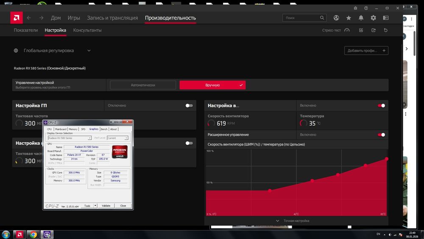Open the Дом tab
The height and width of the screenshot is (239, 424).
point(56,18)
